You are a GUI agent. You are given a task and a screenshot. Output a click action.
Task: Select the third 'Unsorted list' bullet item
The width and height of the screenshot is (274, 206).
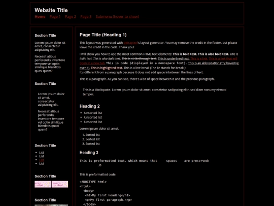pyautogui.click(x=93, y=122)
